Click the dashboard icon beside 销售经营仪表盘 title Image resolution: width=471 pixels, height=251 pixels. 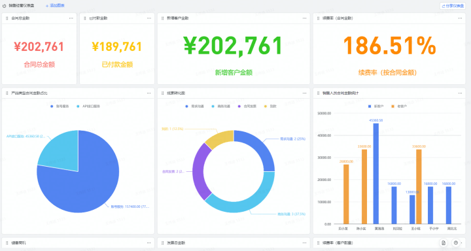pos(4,6)
